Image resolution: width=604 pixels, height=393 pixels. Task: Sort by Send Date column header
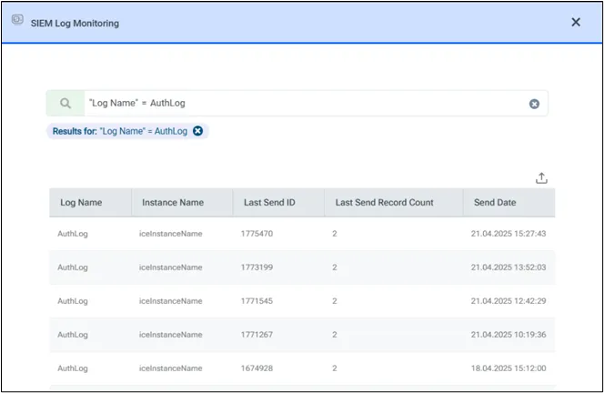(x=508, y=202)
